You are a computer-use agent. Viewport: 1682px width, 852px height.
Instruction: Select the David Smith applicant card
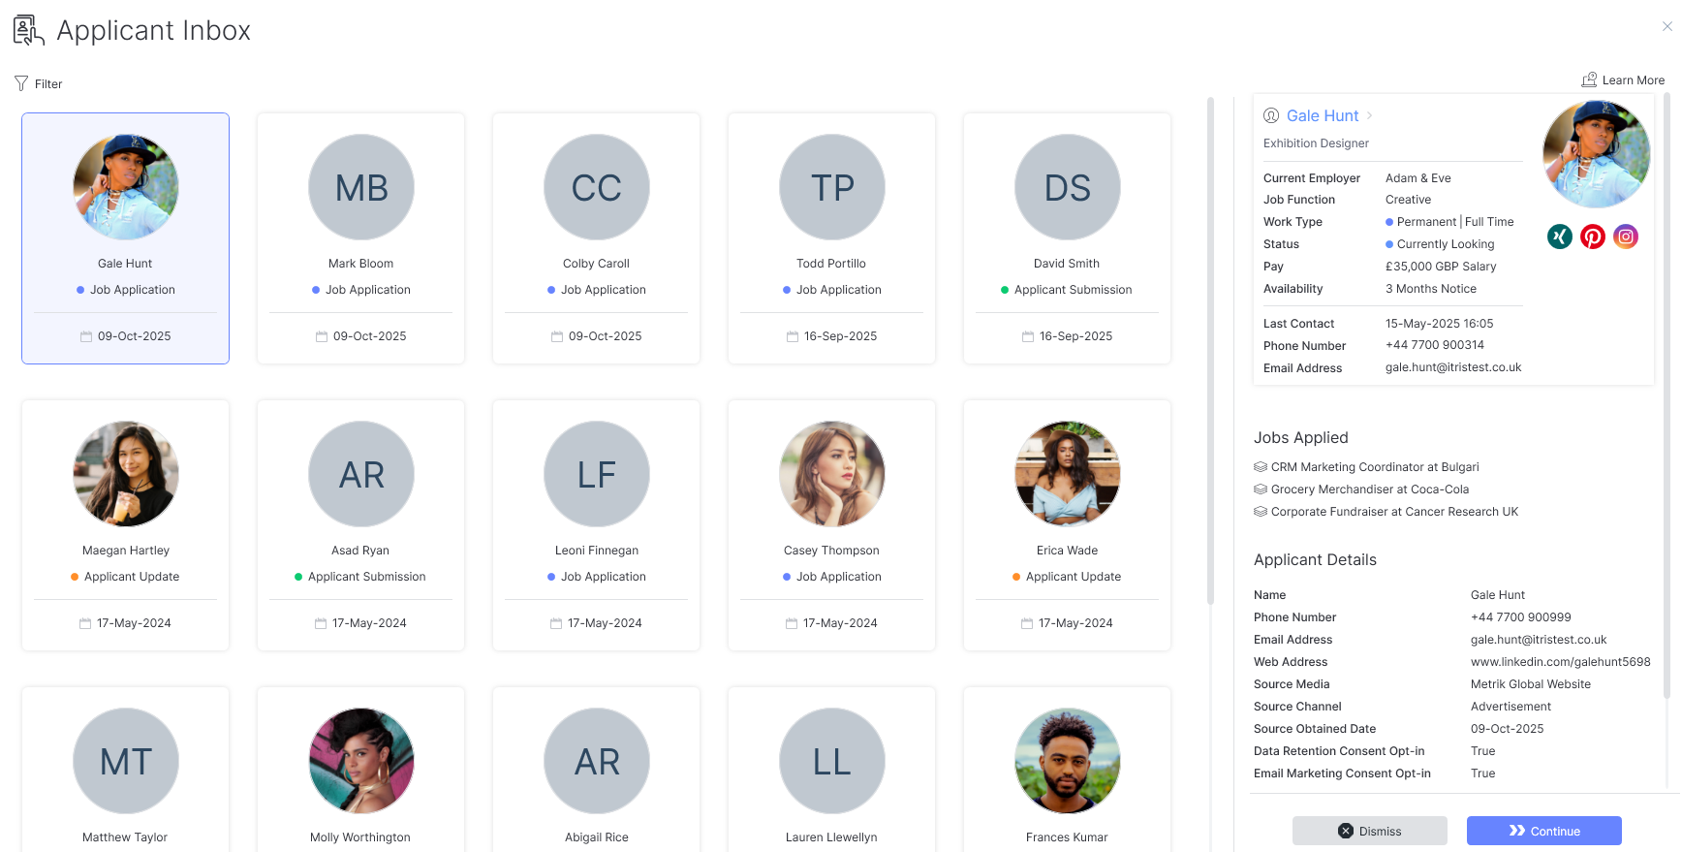(1067, 238)
